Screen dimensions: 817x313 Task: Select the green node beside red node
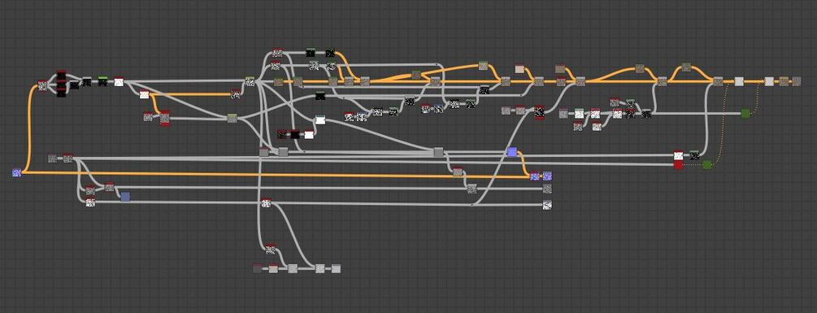(x=707, y=164)
